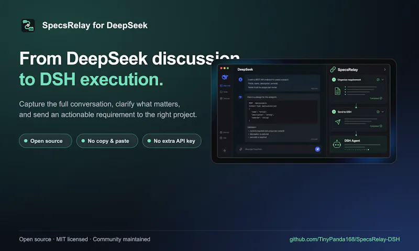Open Settings in the DeepSeek sidebar
The image size is (419, 251).
[x=225, y=133]
